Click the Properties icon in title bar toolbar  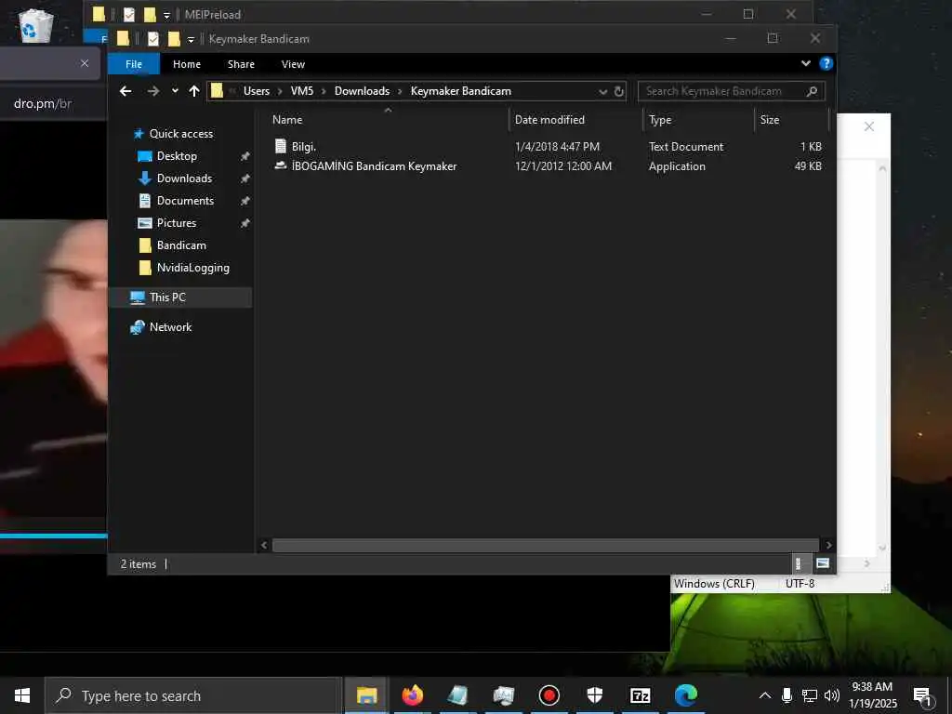153,39
